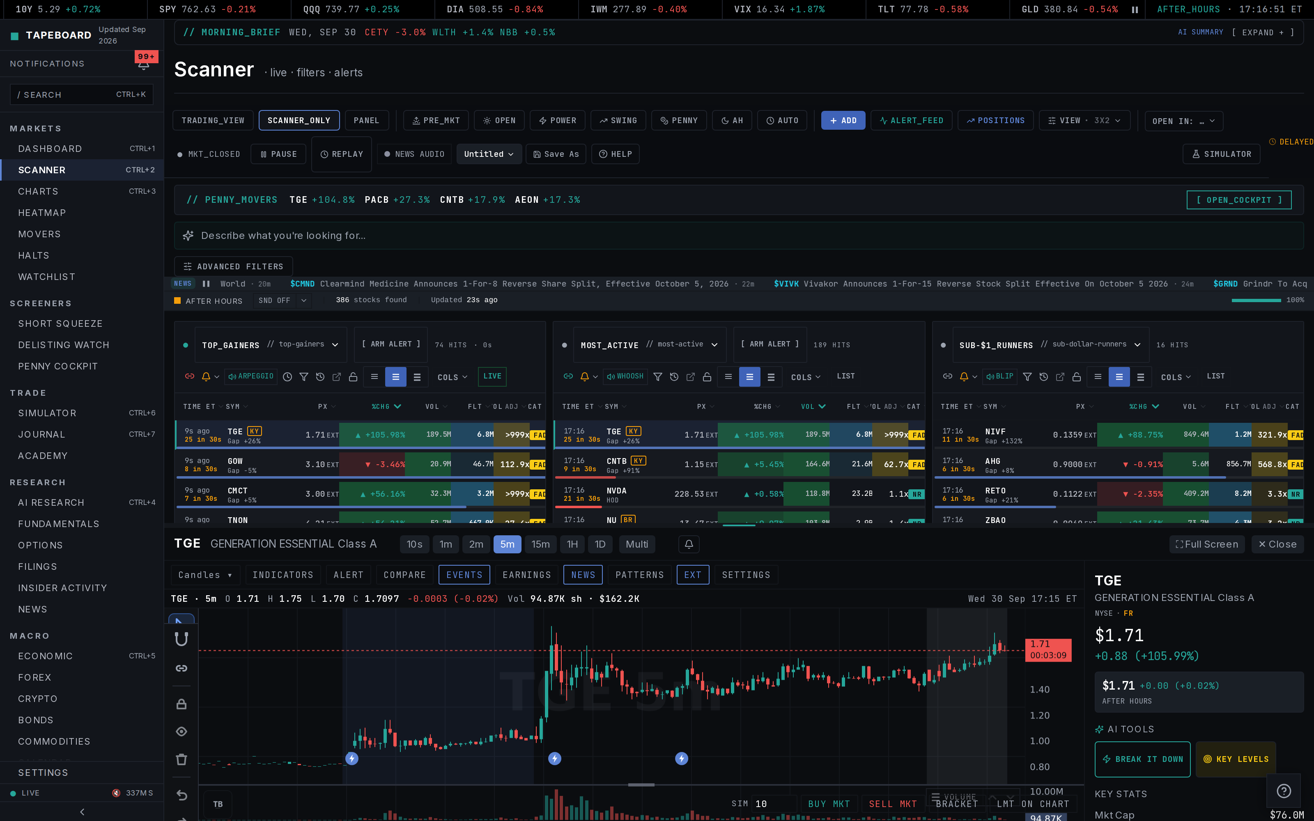Click ARM ALERT in MOST_ACTIVE panel

[x=770, y=344]
